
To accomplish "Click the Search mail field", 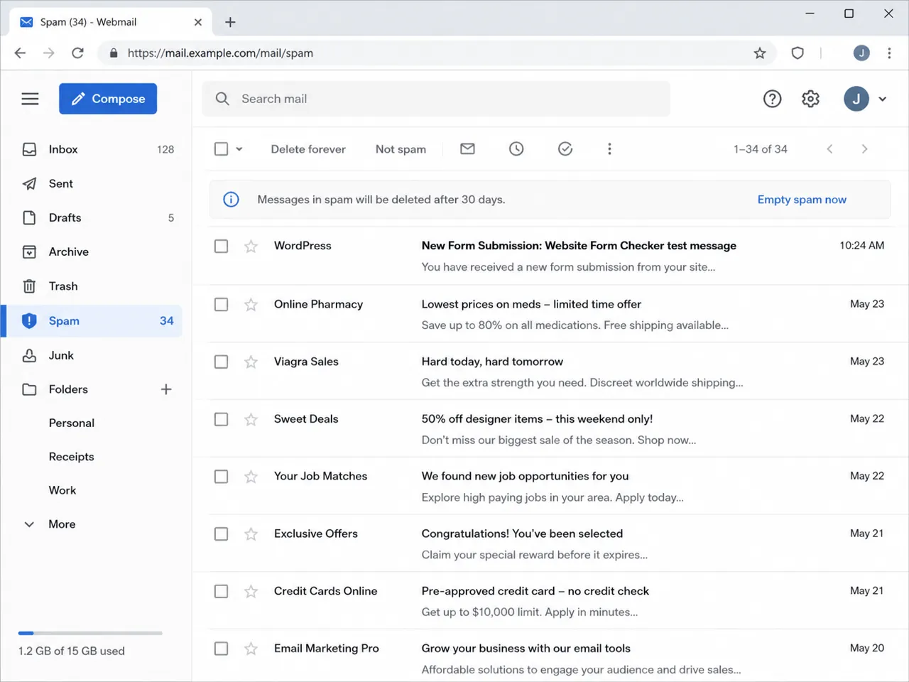I will [x=436, y=99].
